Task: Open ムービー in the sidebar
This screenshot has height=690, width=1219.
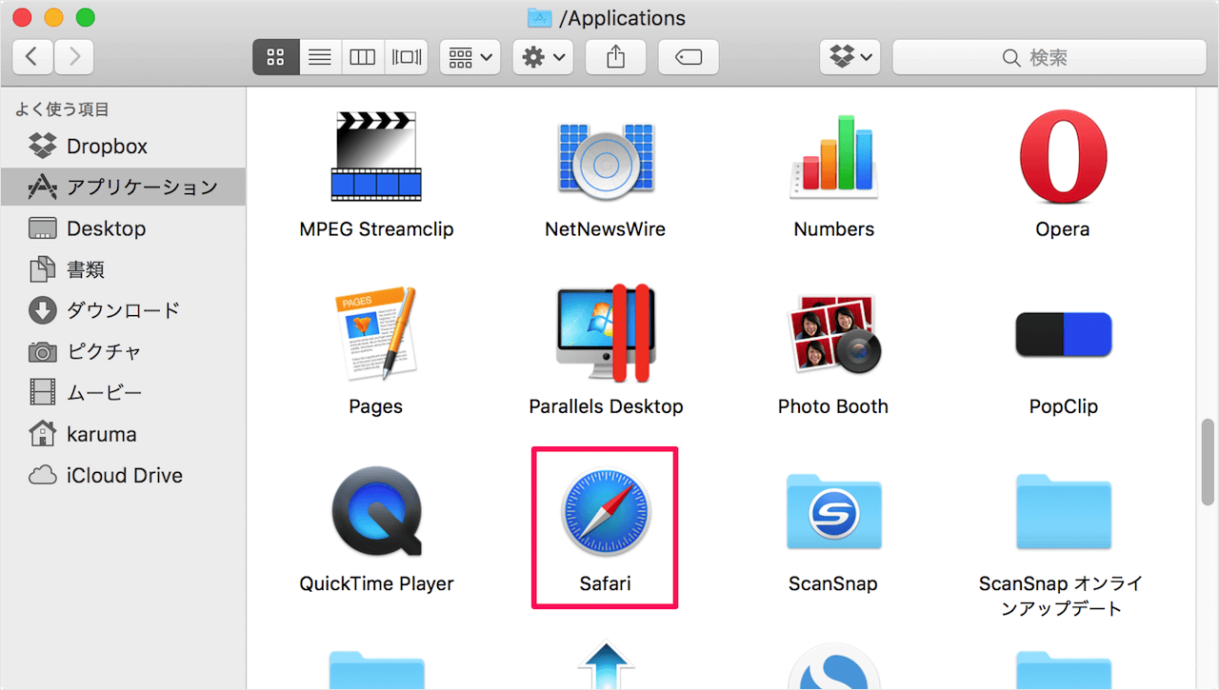Action: [123, 393]
